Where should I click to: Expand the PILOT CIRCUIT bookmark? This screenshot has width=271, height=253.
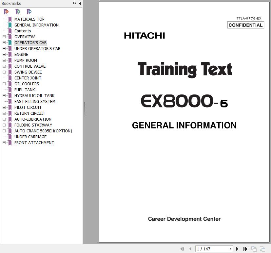click(4, 107)
